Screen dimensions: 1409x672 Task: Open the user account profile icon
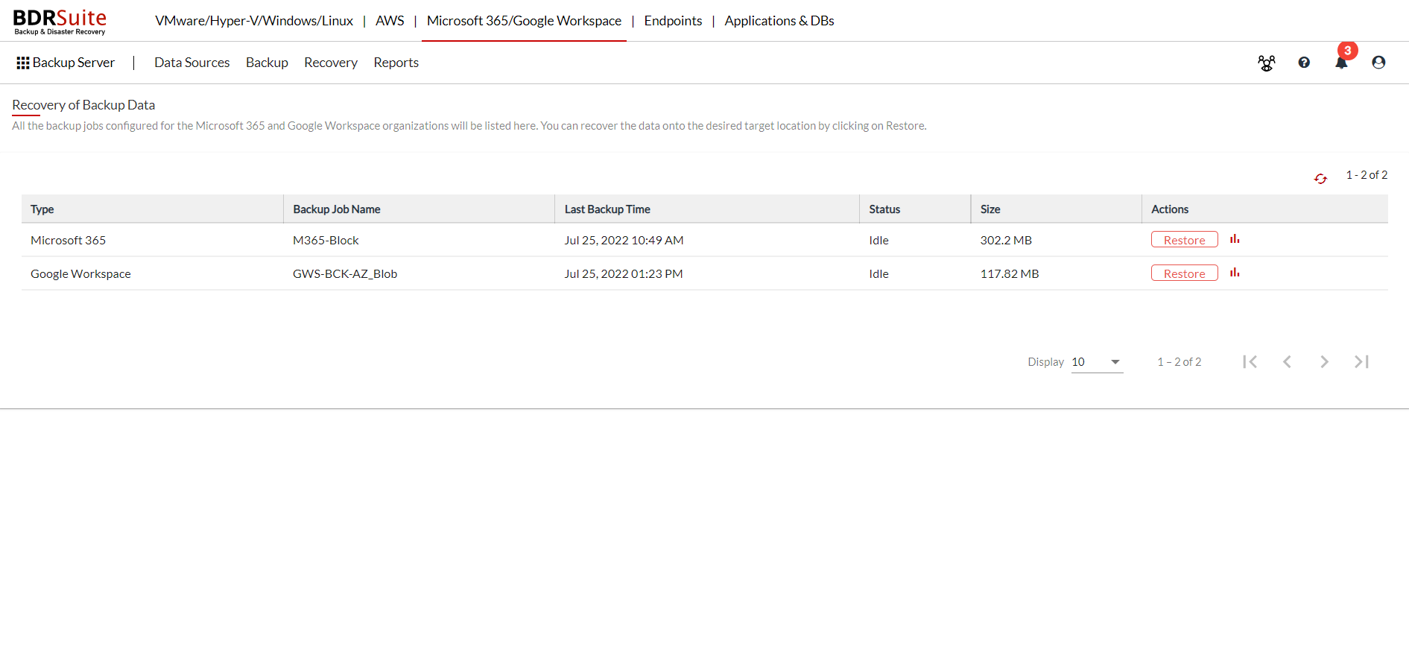click(1378, 63)
